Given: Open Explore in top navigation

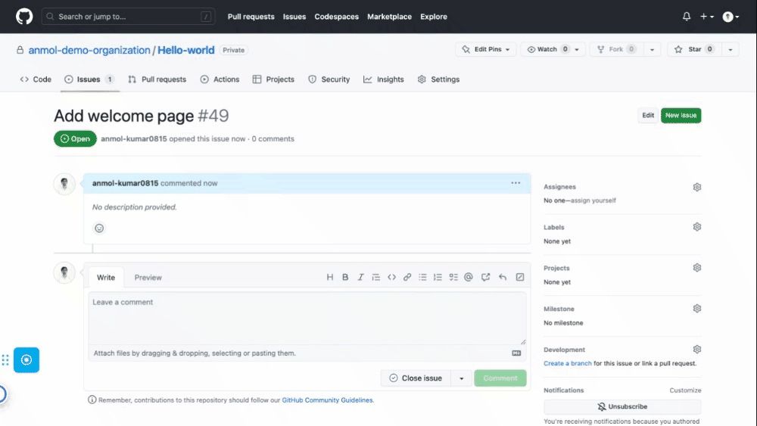Looking at the screenshot, I should coord(434,17).
